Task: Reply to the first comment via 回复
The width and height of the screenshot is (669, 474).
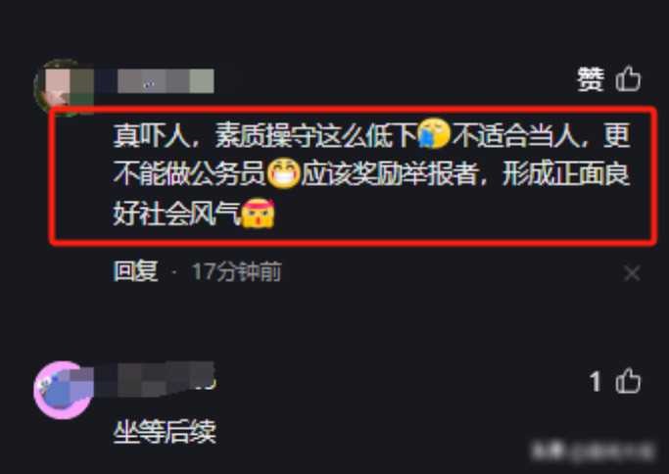Action: [136, 271]
